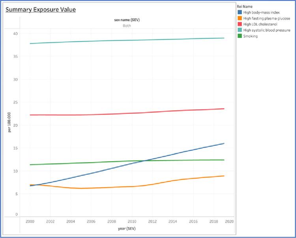The image size is (296, 238).
Task: Click the 2000 tick label on the x-axis
Action: [x=30, y=222]
